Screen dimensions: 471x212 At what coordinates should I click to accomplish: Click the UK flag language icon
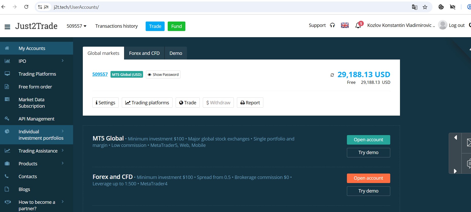point(345,25)
